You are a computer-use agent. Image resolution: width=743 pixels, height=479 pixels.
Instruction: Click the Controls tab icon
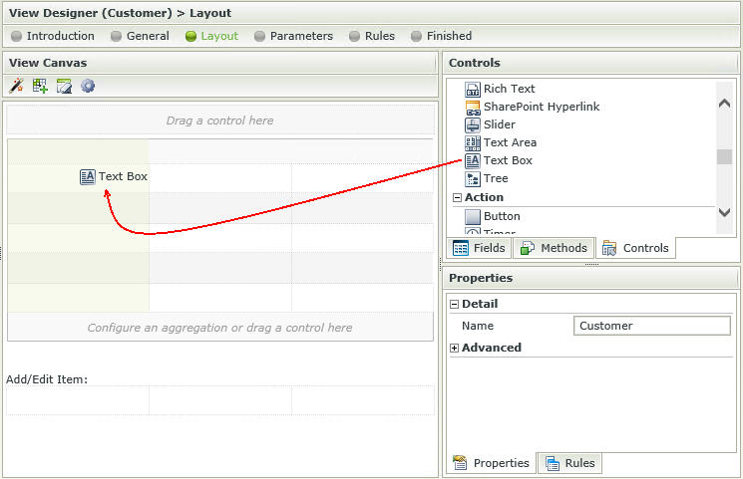(x=609, y=248)
